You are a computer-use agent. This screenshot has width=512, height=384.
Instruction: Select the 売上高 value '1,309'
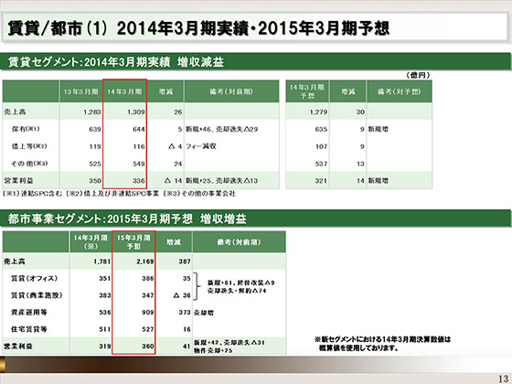click(x=136, y=112)
